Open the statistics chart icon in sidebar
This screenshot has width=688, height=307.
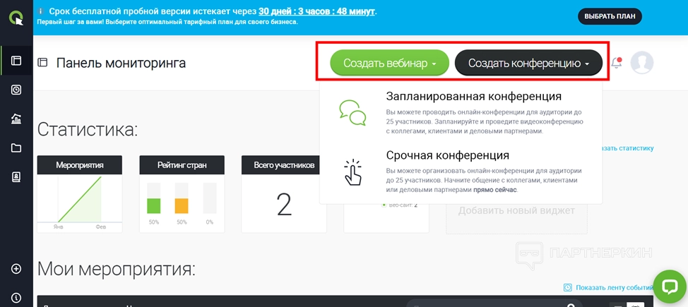click(16, 119)
